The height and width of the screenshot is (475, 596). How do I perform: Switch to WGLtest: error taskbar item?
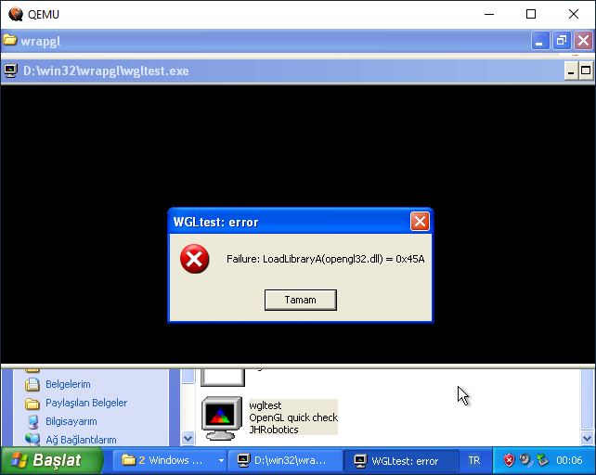(401, 460)
